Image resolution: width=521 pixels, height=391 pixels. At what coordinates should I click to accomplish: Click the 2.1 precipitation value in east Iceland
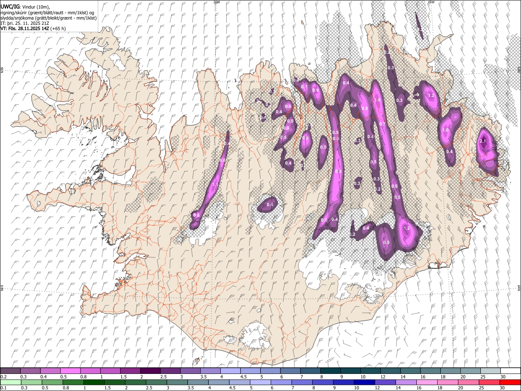click(483, 141)
